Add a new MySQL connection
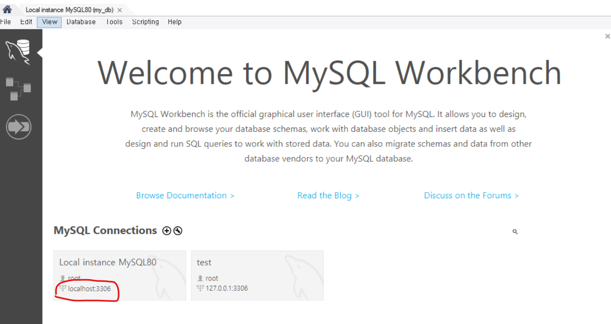611x324 pixels. pyautogui.click(x=167, y=231)
